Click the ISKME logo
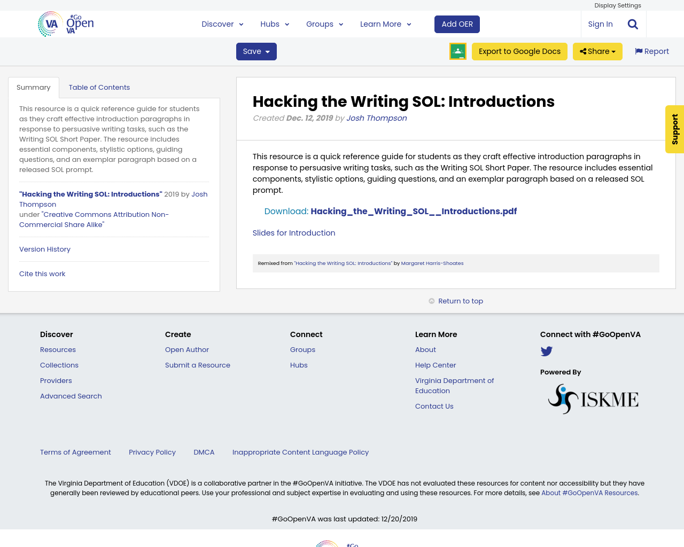 593,398
